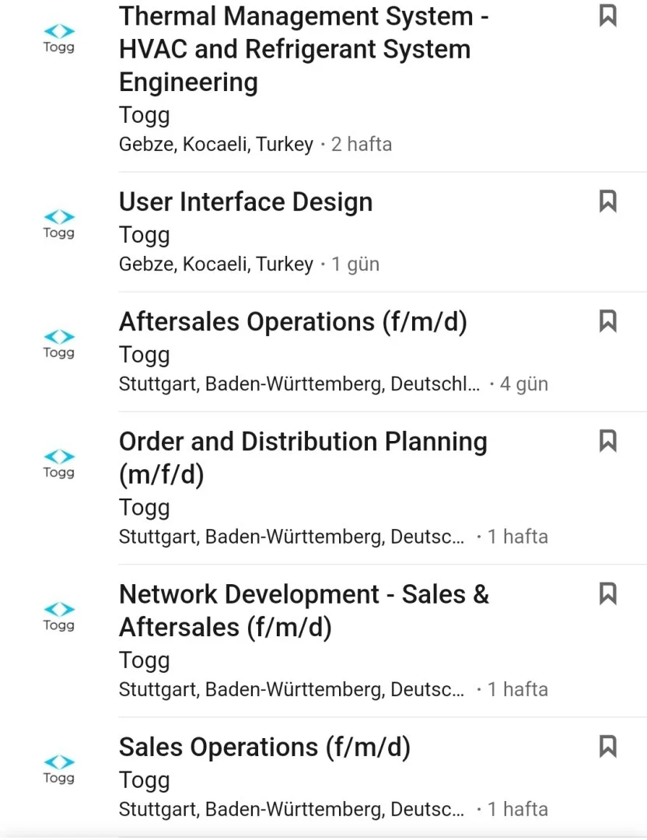Bookmark the Thermal Management System job
Image resolution: width=647 pixels, height=840 pixels.
coord(608,16)
